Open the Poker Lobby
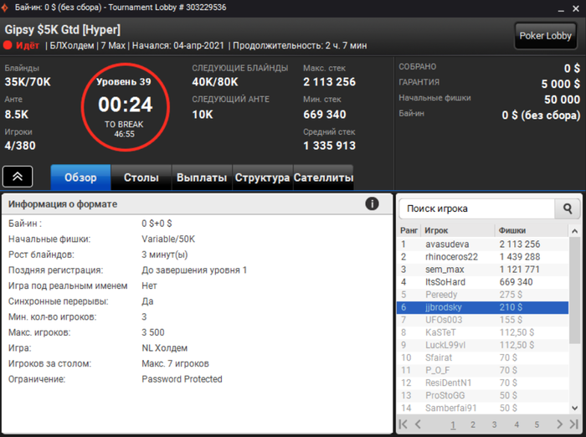The width and height of the screenshot is (586, 437). pos(545,36)
